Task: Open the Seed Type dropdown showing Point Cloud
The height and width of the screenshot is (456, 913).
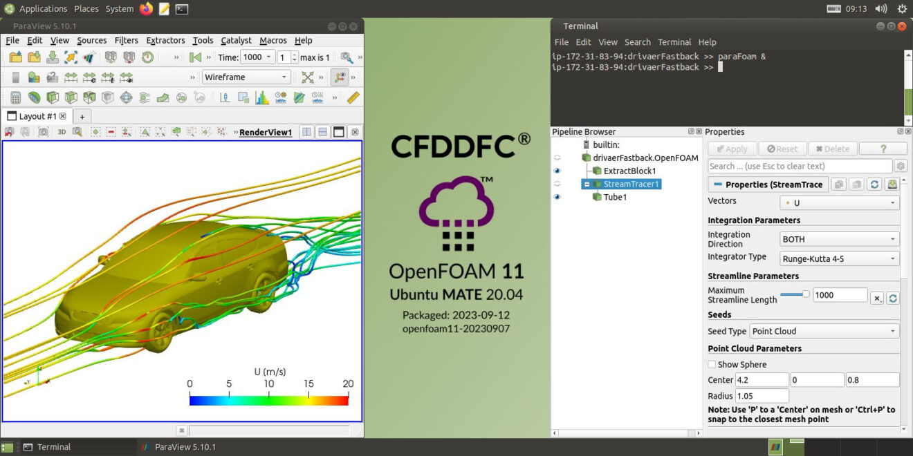Action: point(823,330)
